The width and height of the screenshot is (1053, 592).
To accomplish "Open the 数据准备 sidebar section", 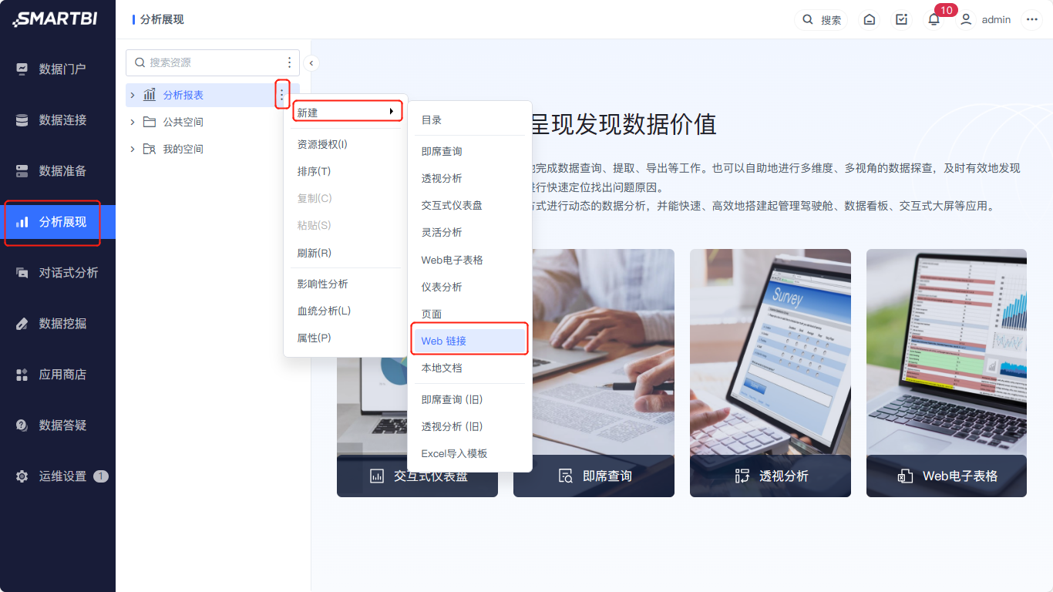I will point(58,171).
